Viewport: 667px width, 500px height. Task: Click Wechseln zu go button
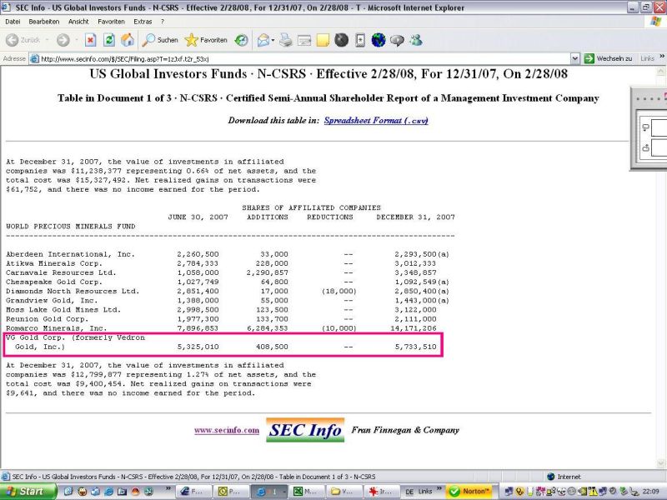point(608,58)
